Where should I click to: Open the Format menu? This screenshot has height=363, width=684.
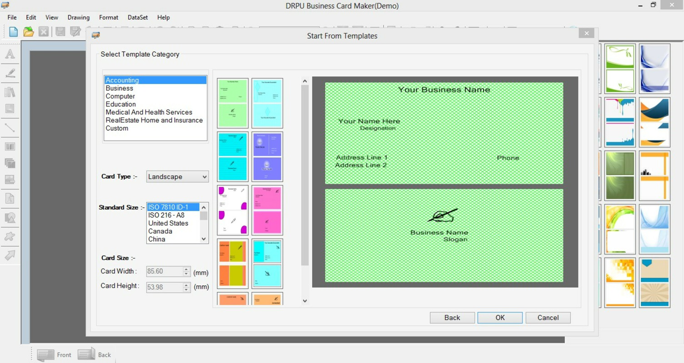109,17
